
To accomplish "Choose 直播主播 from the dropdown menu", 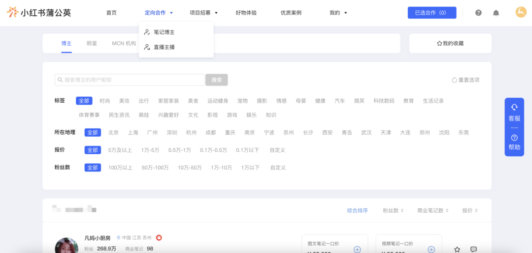I will [x=164, y=47].
